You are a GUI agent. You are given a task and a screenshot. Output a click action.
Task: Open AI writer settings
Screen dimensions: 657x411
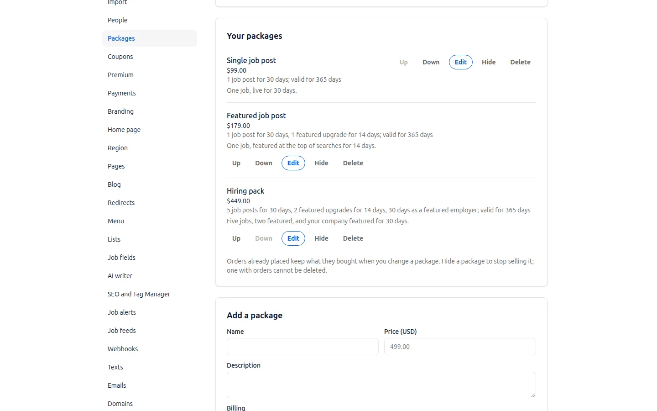(150, 276)
